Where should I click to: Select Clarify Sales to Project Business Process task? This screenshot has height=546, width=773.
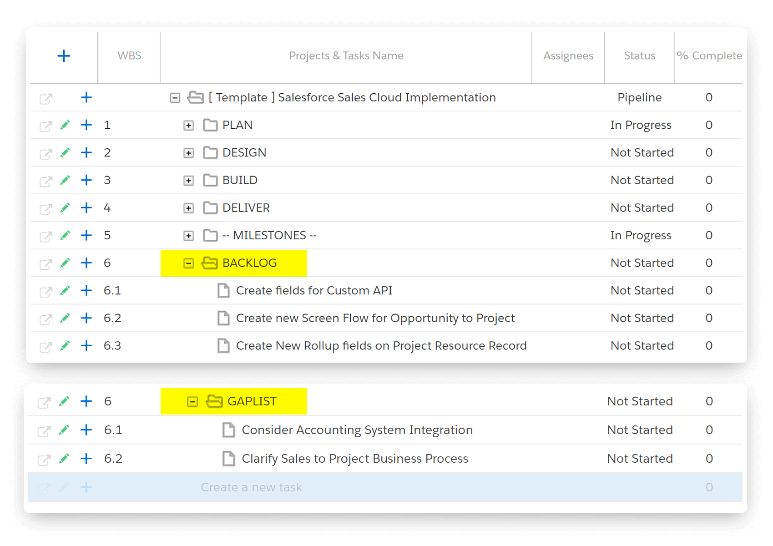(x=355, y=459)
